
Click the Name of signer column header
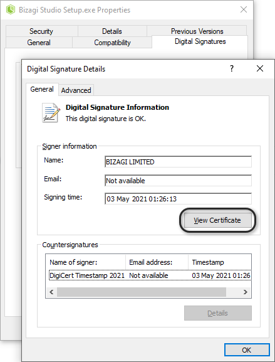(86, 262)
